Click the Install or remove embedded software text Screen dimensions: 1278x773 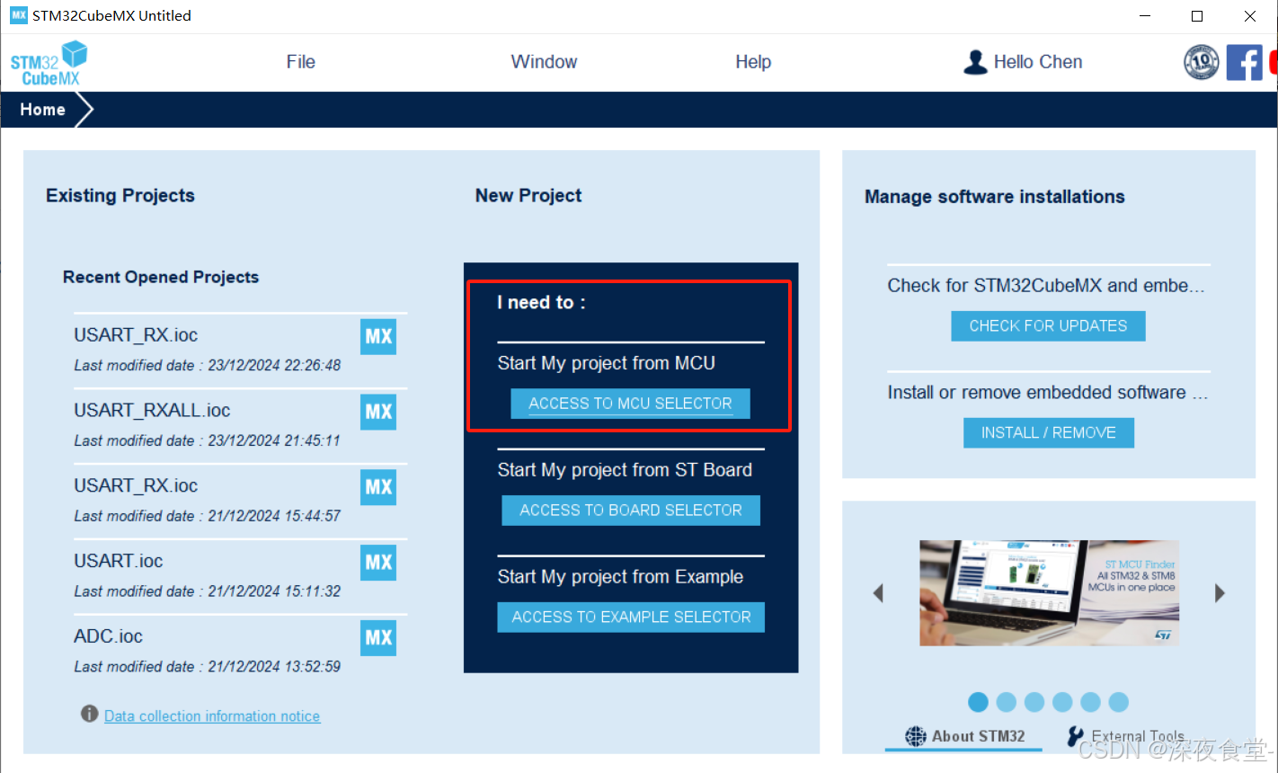point(1047,393)
